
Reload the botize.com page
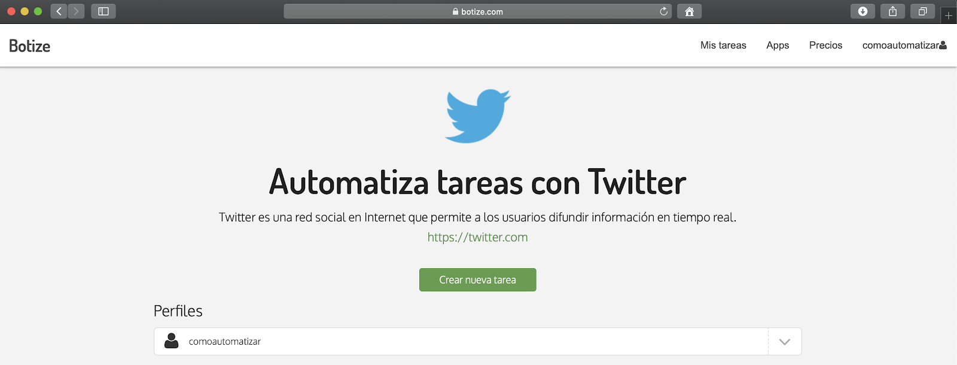663,11
